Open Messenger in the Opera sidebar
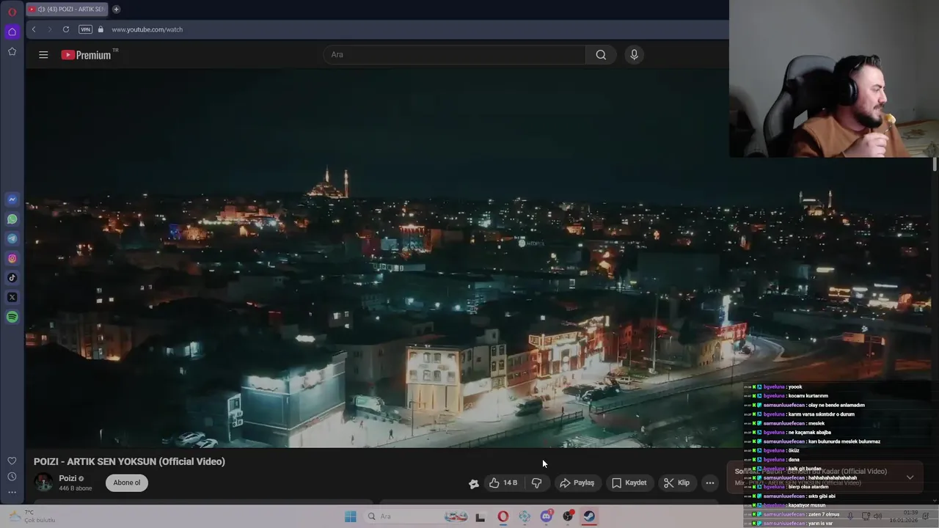This screenshot has width=939, height=528. 12,199
